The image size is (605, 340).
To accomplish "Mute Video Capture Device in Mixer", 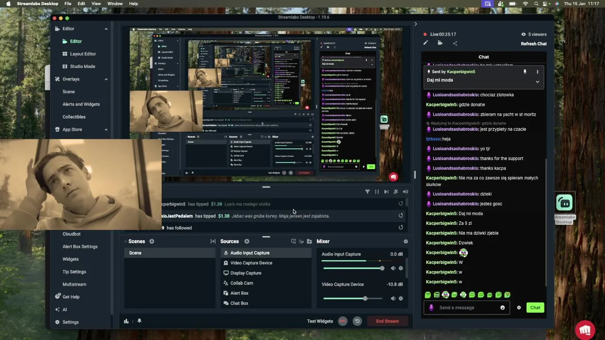I will (x=393, y=298).
